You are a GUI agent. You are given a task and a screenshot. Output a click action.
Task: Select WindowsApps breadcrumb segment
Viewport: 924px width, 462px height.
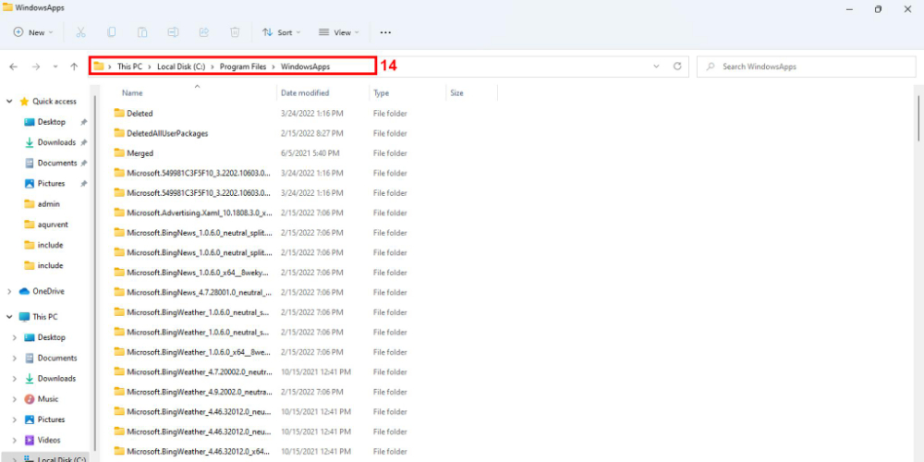coord(305,67)
